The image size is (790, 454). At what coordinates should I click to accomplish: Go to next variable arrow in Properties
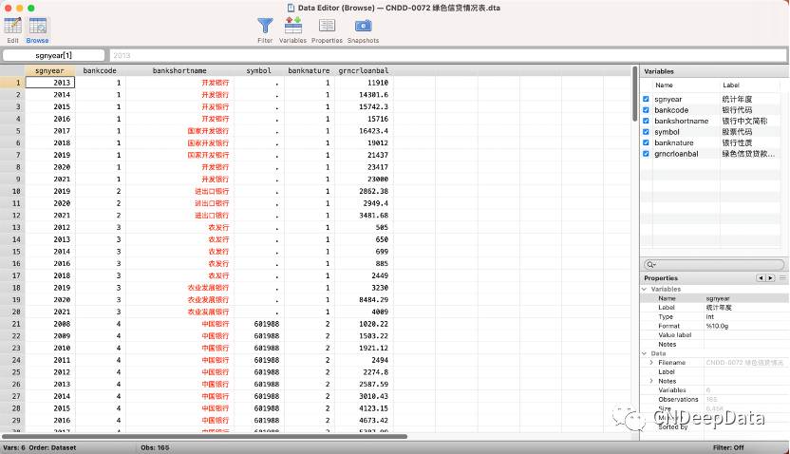pos(770,278)
